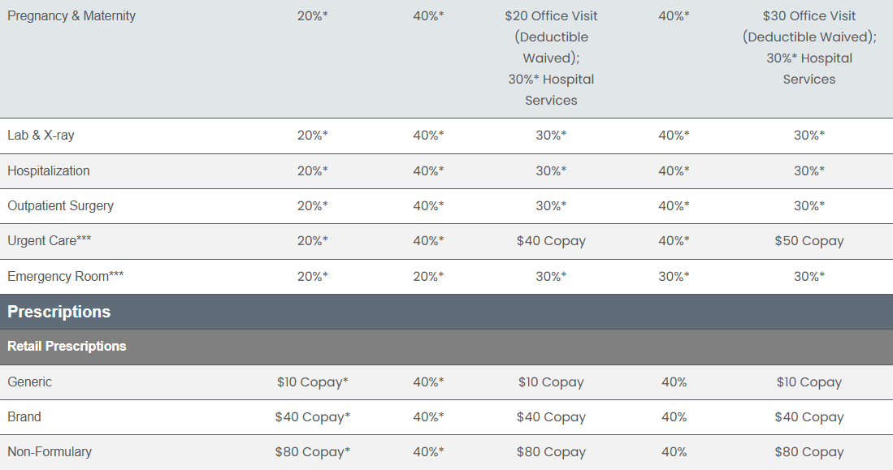Select the Emergency Room*** row label
This screenshot has width=893, height=470.
(66, 277)
